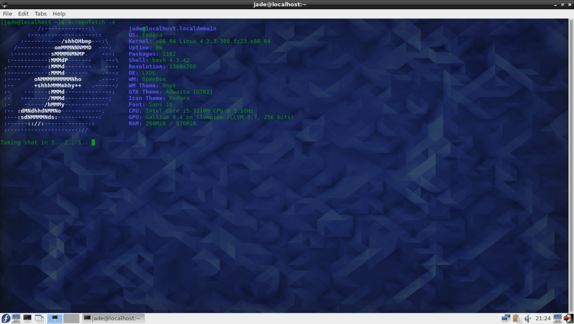Image resolution: width=574 pixels, height=324 pixels.
Task: Open the network connections tray icon
Action: pyautogui.click(x=506, y=318)
